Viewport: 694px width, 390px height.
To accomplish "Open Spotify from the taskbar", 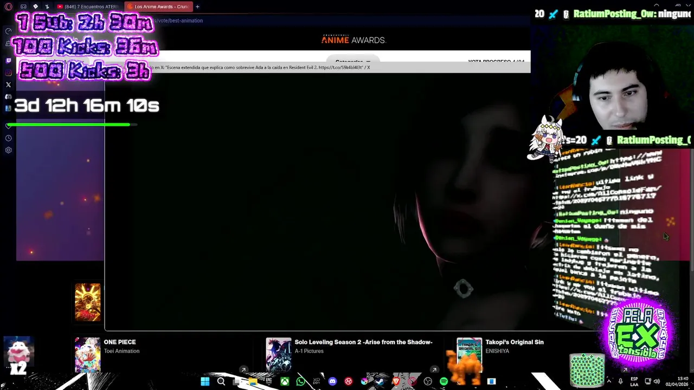I will point(444,381).
